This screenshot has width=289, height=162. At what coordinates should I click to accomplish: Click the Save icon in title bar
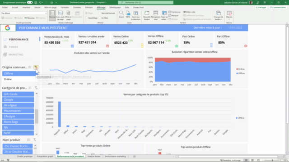click(36, 3)
